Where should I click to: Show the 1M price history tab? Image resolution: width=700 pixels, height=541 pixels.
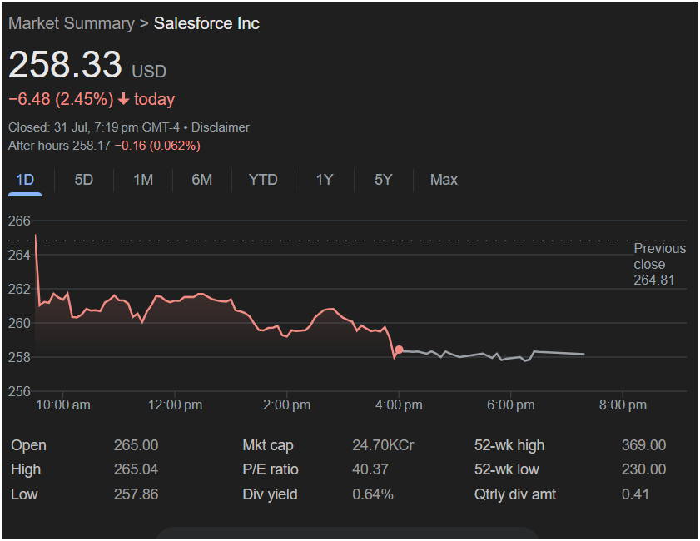tap(143, 180)
